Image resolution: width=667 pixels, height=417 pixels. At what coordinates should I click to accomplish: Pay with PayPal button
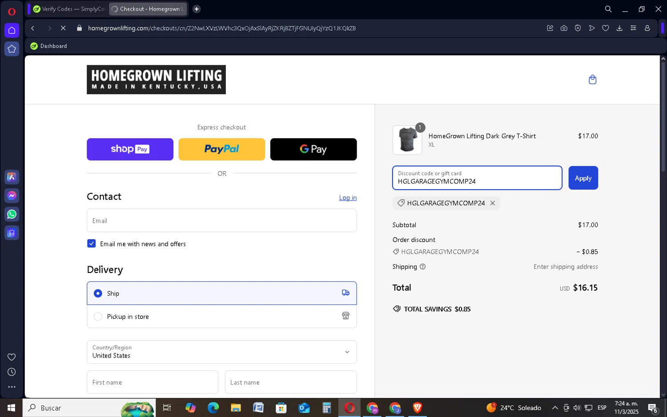(221, 149)
